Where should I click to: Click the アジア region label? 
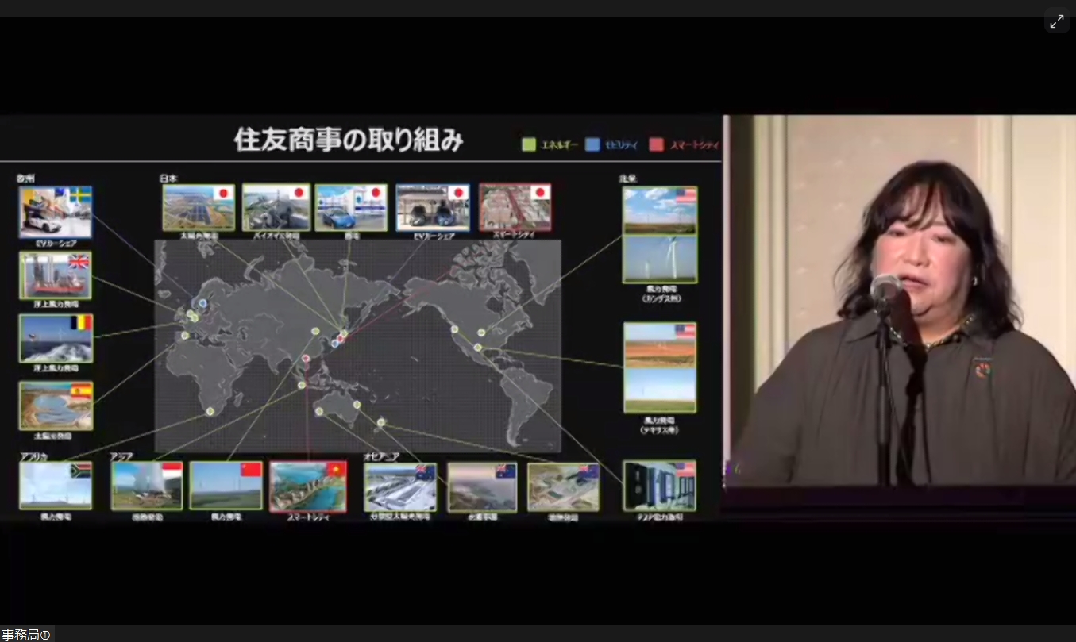[121, 456]
